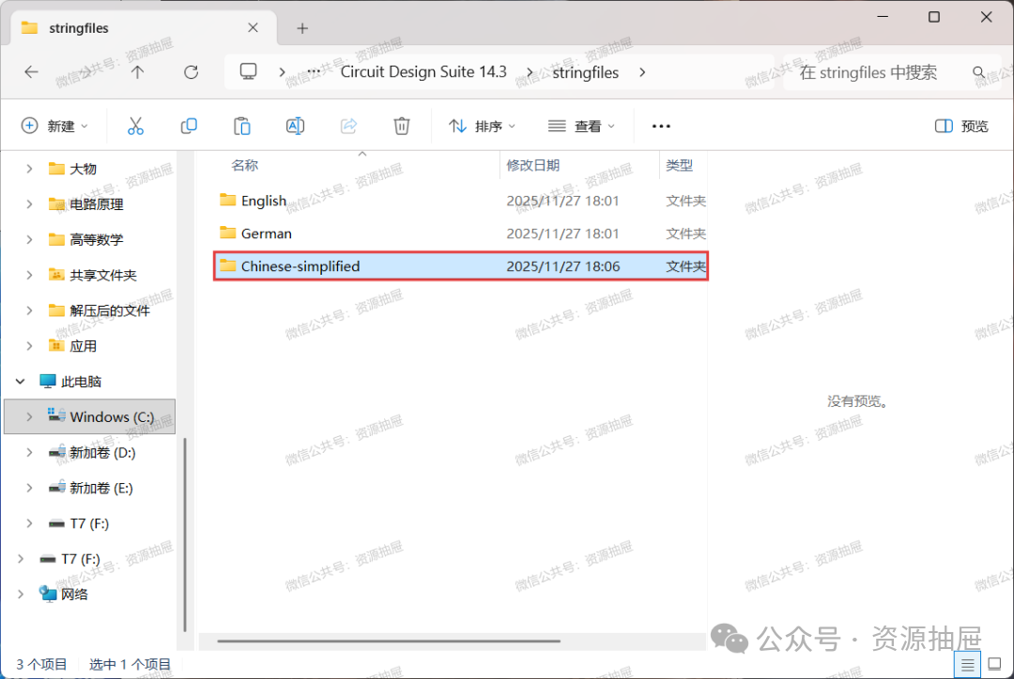Screen dimensions: 1014x679
Task: Select the Chinese-simplified folder name
Action: 300,266
